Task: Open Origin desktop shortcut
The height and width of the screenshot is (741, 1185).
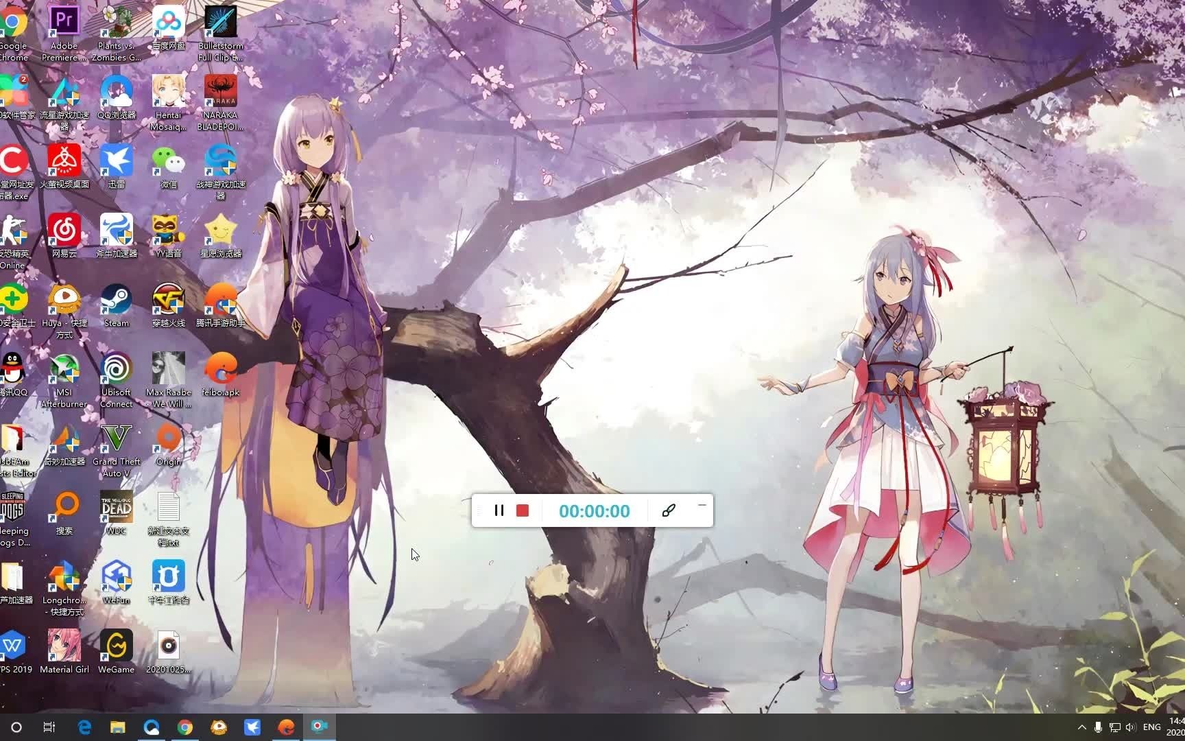Action: click(169, 443)
